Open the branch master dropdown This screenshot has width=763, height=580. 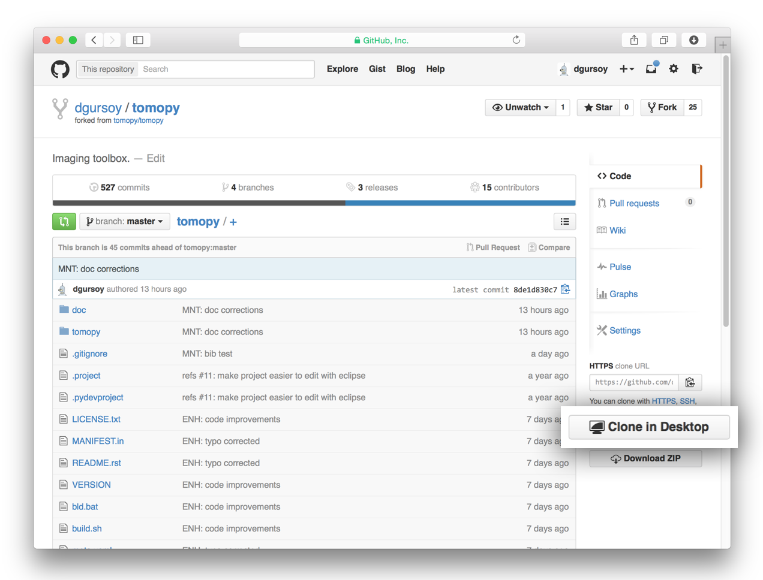coord(125,222)
